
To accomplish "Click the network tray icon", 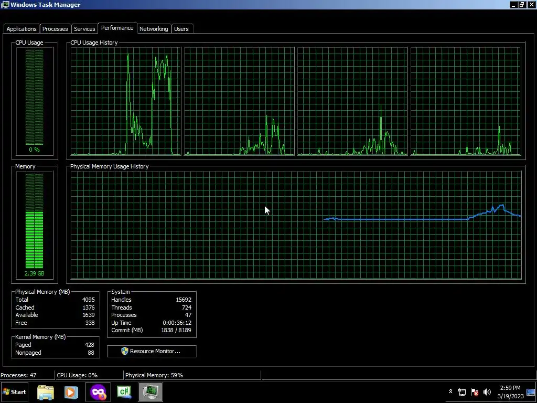I will click(x=462, y=391).
